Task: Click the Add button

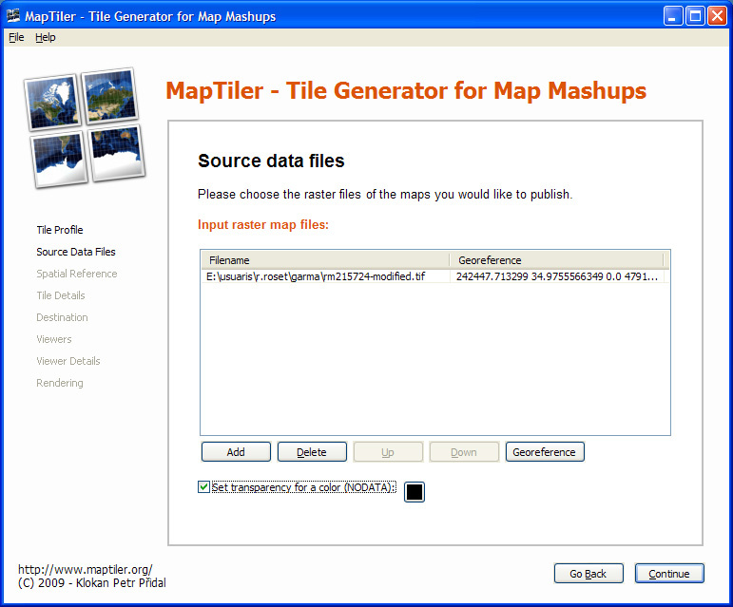Action: click(x=236, y=452)
